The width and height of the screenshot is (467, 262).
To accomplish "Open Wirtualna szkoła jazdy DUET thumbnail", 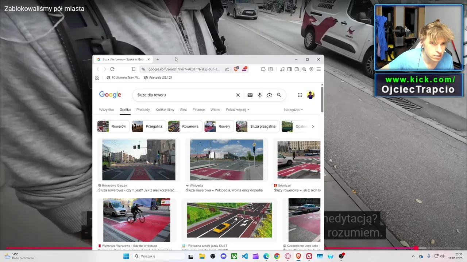I will 229,220.
